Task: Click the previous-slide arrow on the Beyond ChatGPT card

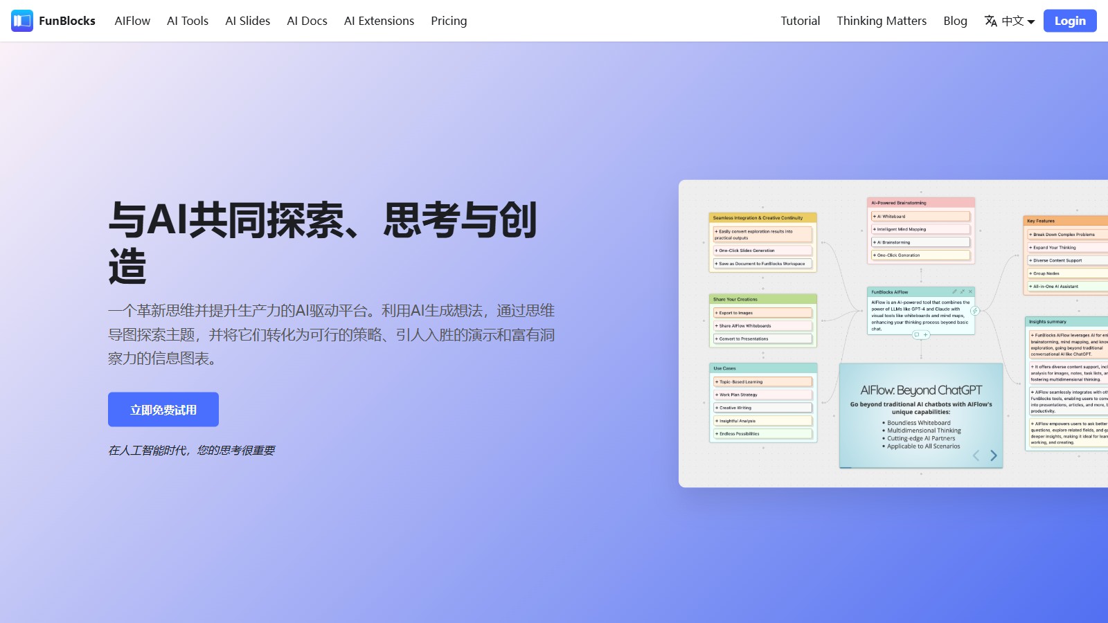Action: (x=976, y=456)
